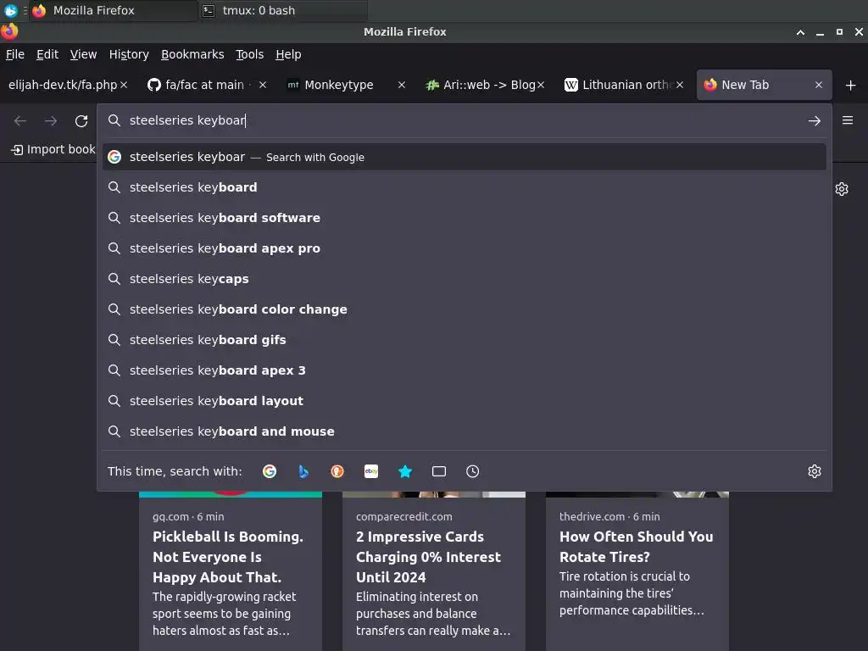The height and width of the screenshot is (651, 868).
Task: Open the Edit menu
Action: (47, 54)
